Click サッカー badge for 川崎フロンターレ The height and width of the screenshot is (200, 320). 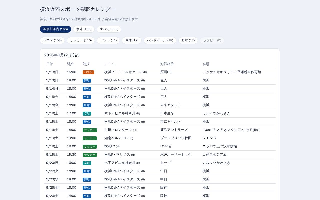pyautogui.click(x=90, y=130)
